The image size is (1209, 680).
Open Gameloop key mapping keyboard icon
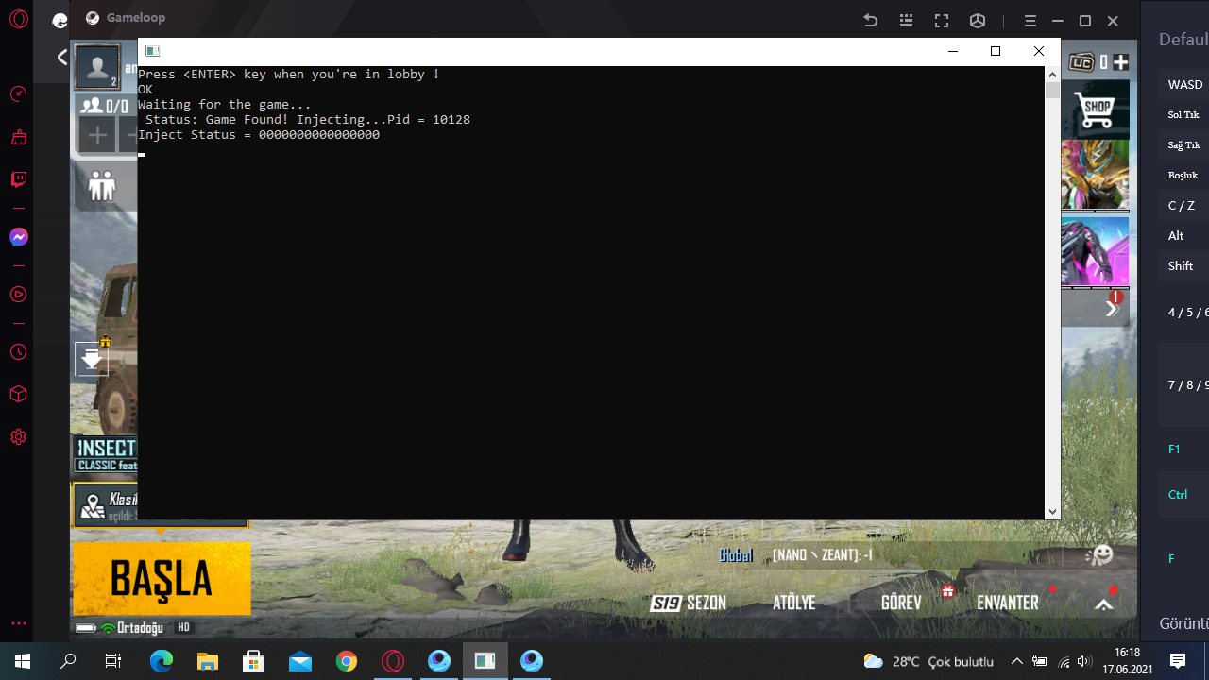pos(907,21)
